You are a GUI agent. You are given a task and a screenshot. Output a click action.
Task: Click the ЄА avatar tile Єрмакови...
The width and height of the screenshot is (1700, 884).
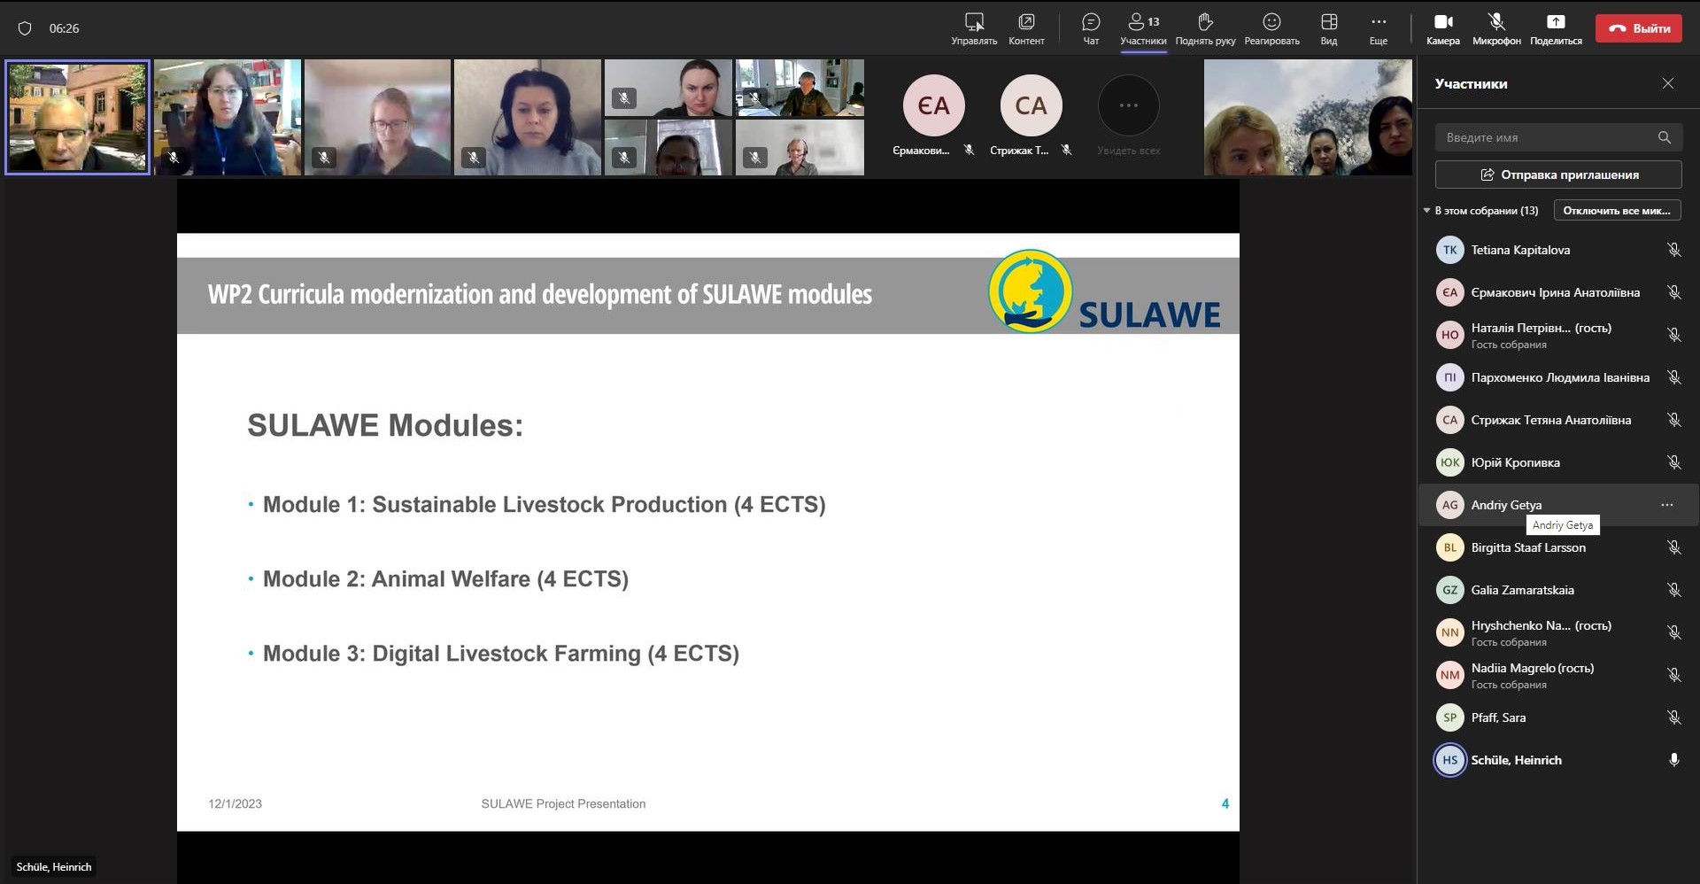coord(933,105)
